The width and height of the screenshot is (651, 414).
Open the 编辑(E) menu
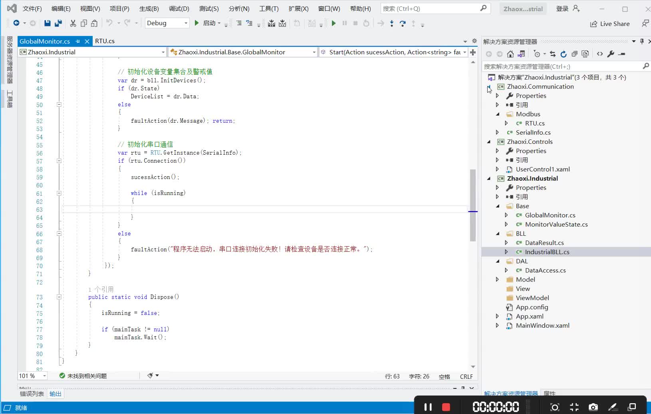[61, 8]
